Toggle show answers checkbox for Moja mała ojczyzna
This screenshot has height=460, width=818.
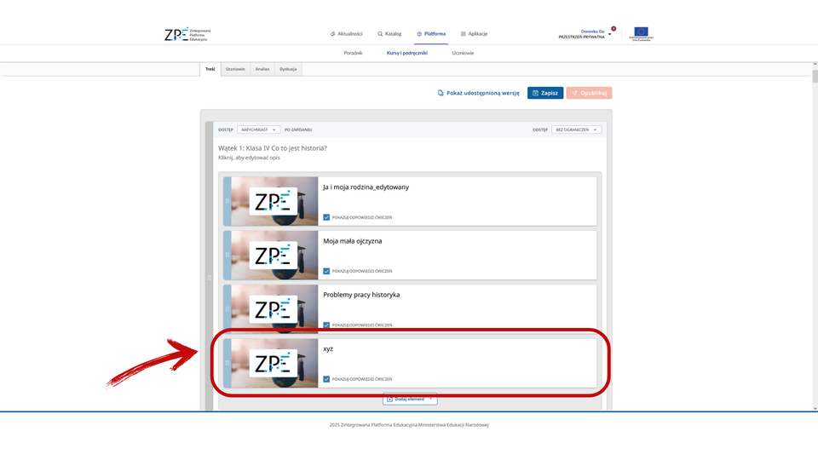point(326,271)
